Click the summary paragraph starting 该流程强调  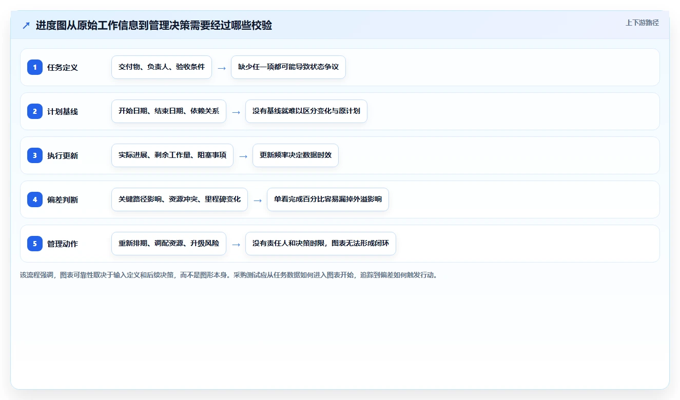[229, 275]
